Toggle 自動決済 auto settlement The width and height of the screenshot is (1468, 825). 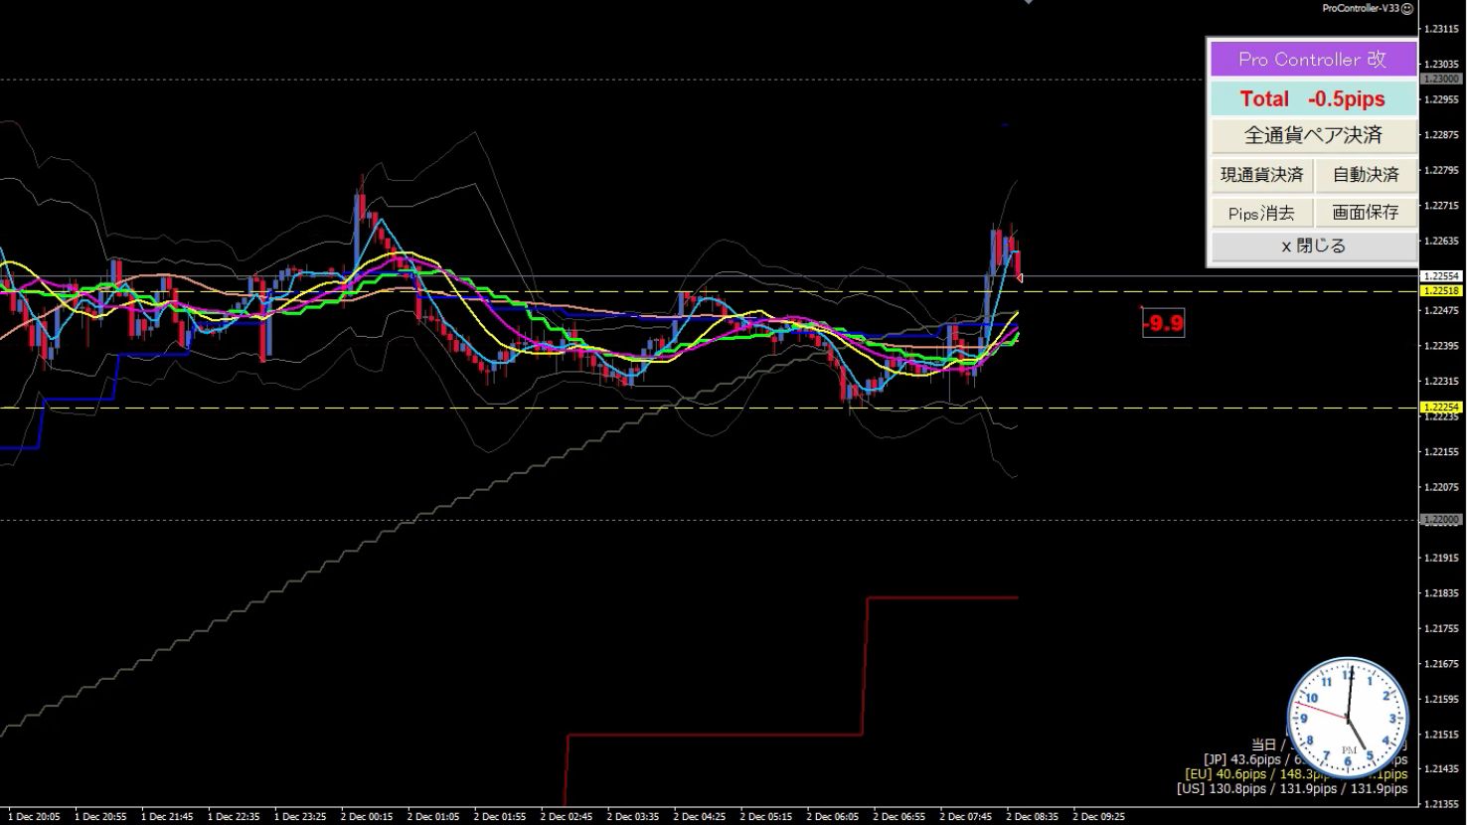1366,175
